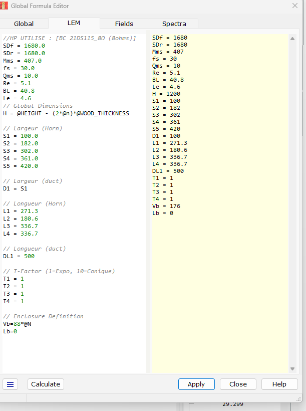The width and height of the screenshot is (306, 411).
Task: Open Help for the editor
Action: (x=279, y=384)
